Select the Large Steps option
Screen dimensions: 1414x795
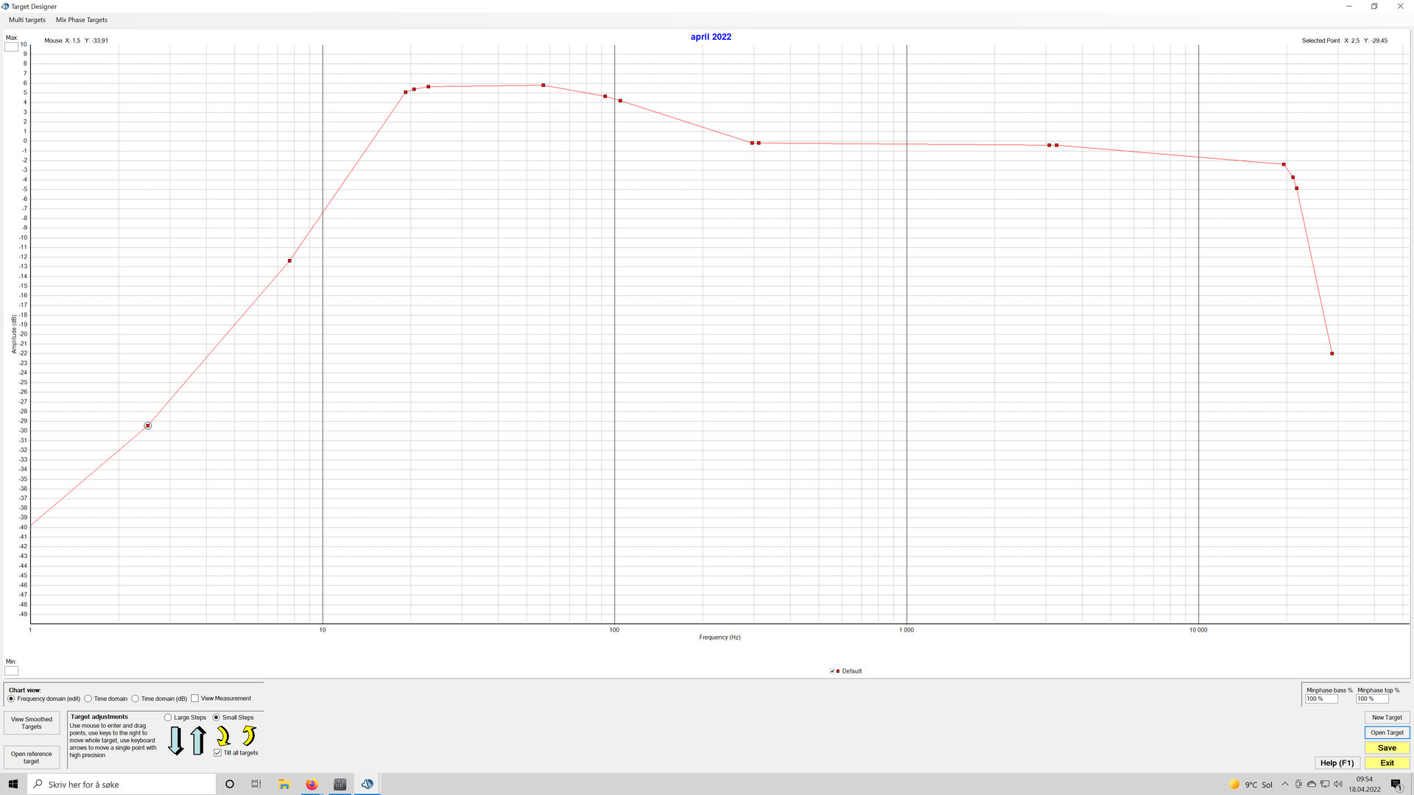[x=169, y=717]
